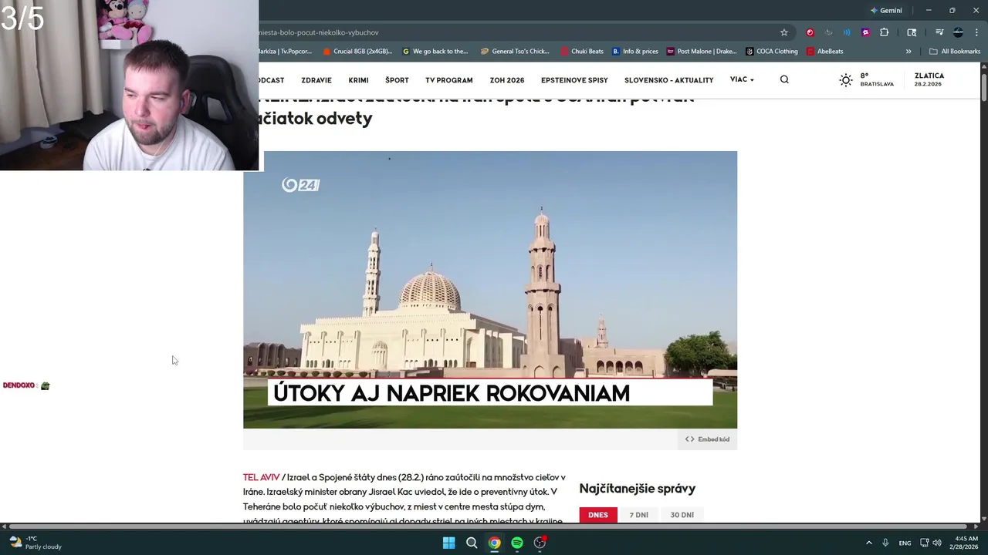
Task: Click the 24 channel logo on video
Action: coord(300,184)
